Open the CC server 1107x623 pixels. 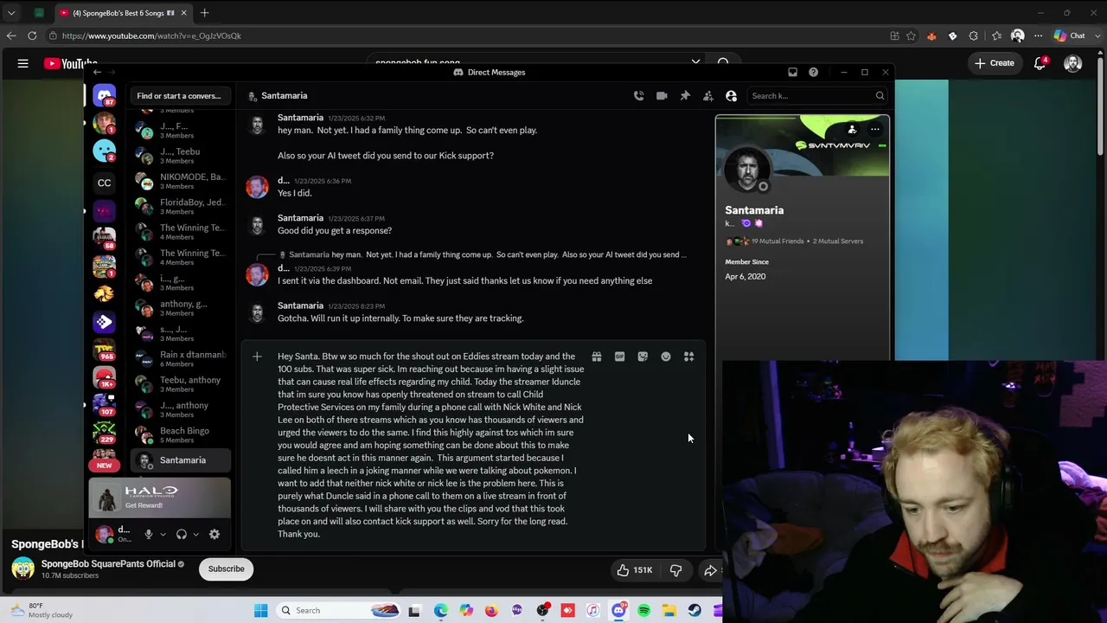[104, 183]
